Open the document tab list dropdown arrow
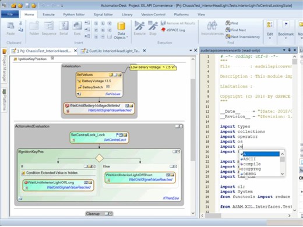The height and width of the screenshot is (227, 303). coord(191,51)
